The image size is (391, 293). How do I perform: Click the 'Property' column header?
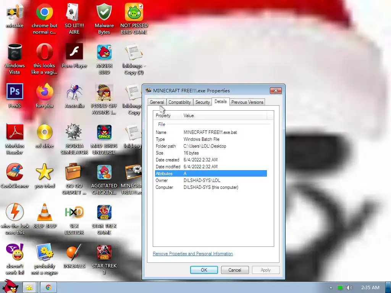click(167, 116)
